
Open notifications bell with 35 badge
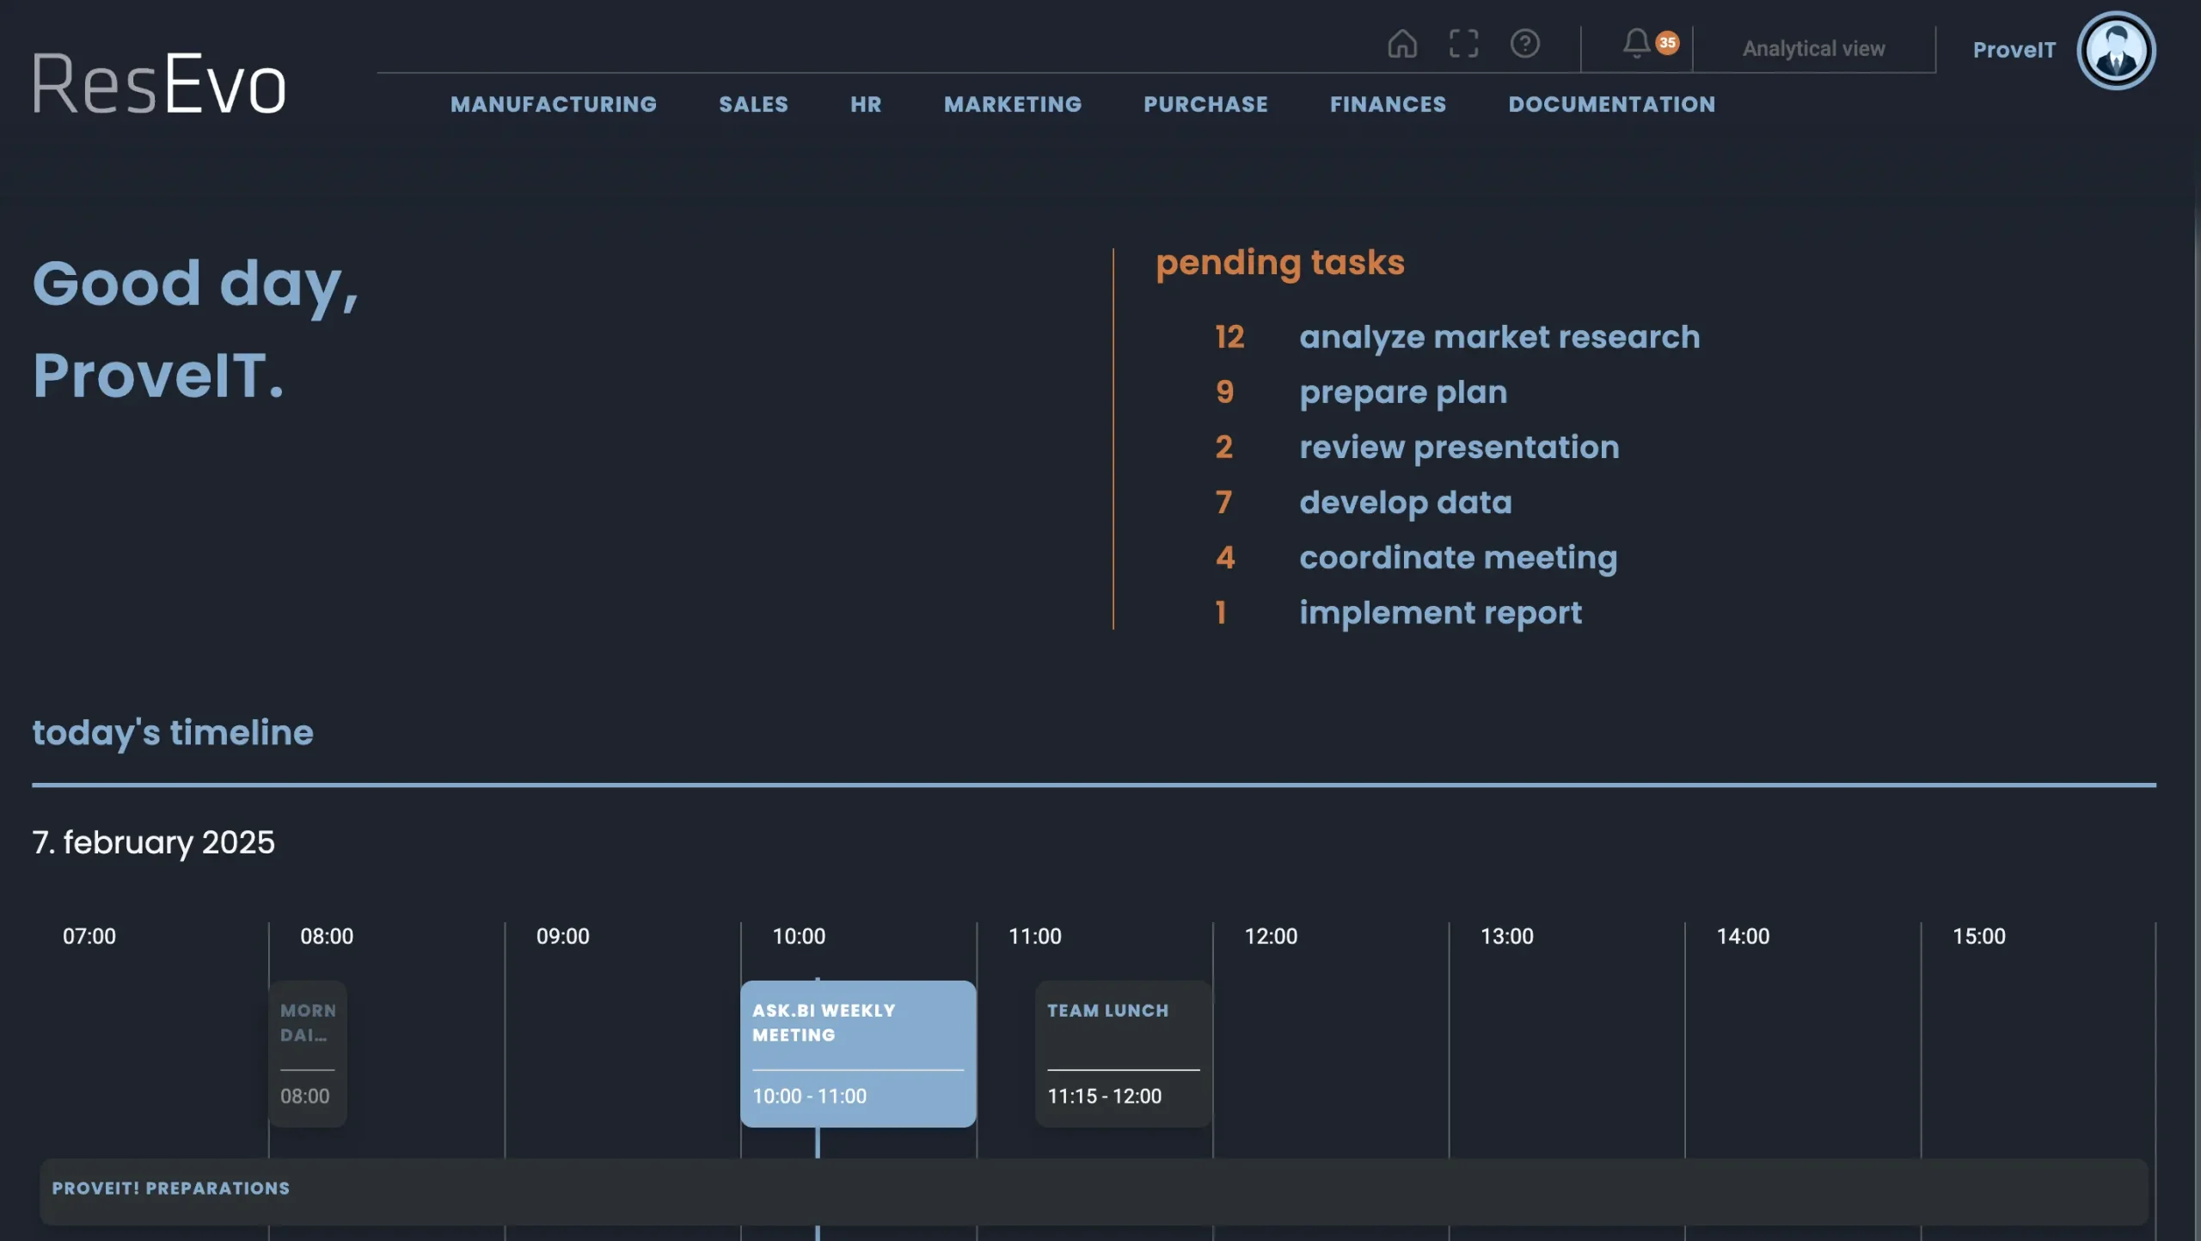coord(1638,44)
